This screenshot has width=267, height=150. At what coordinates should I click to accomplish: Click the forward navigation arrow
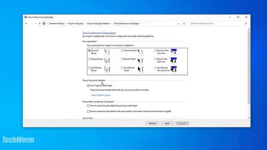(32, 23)
